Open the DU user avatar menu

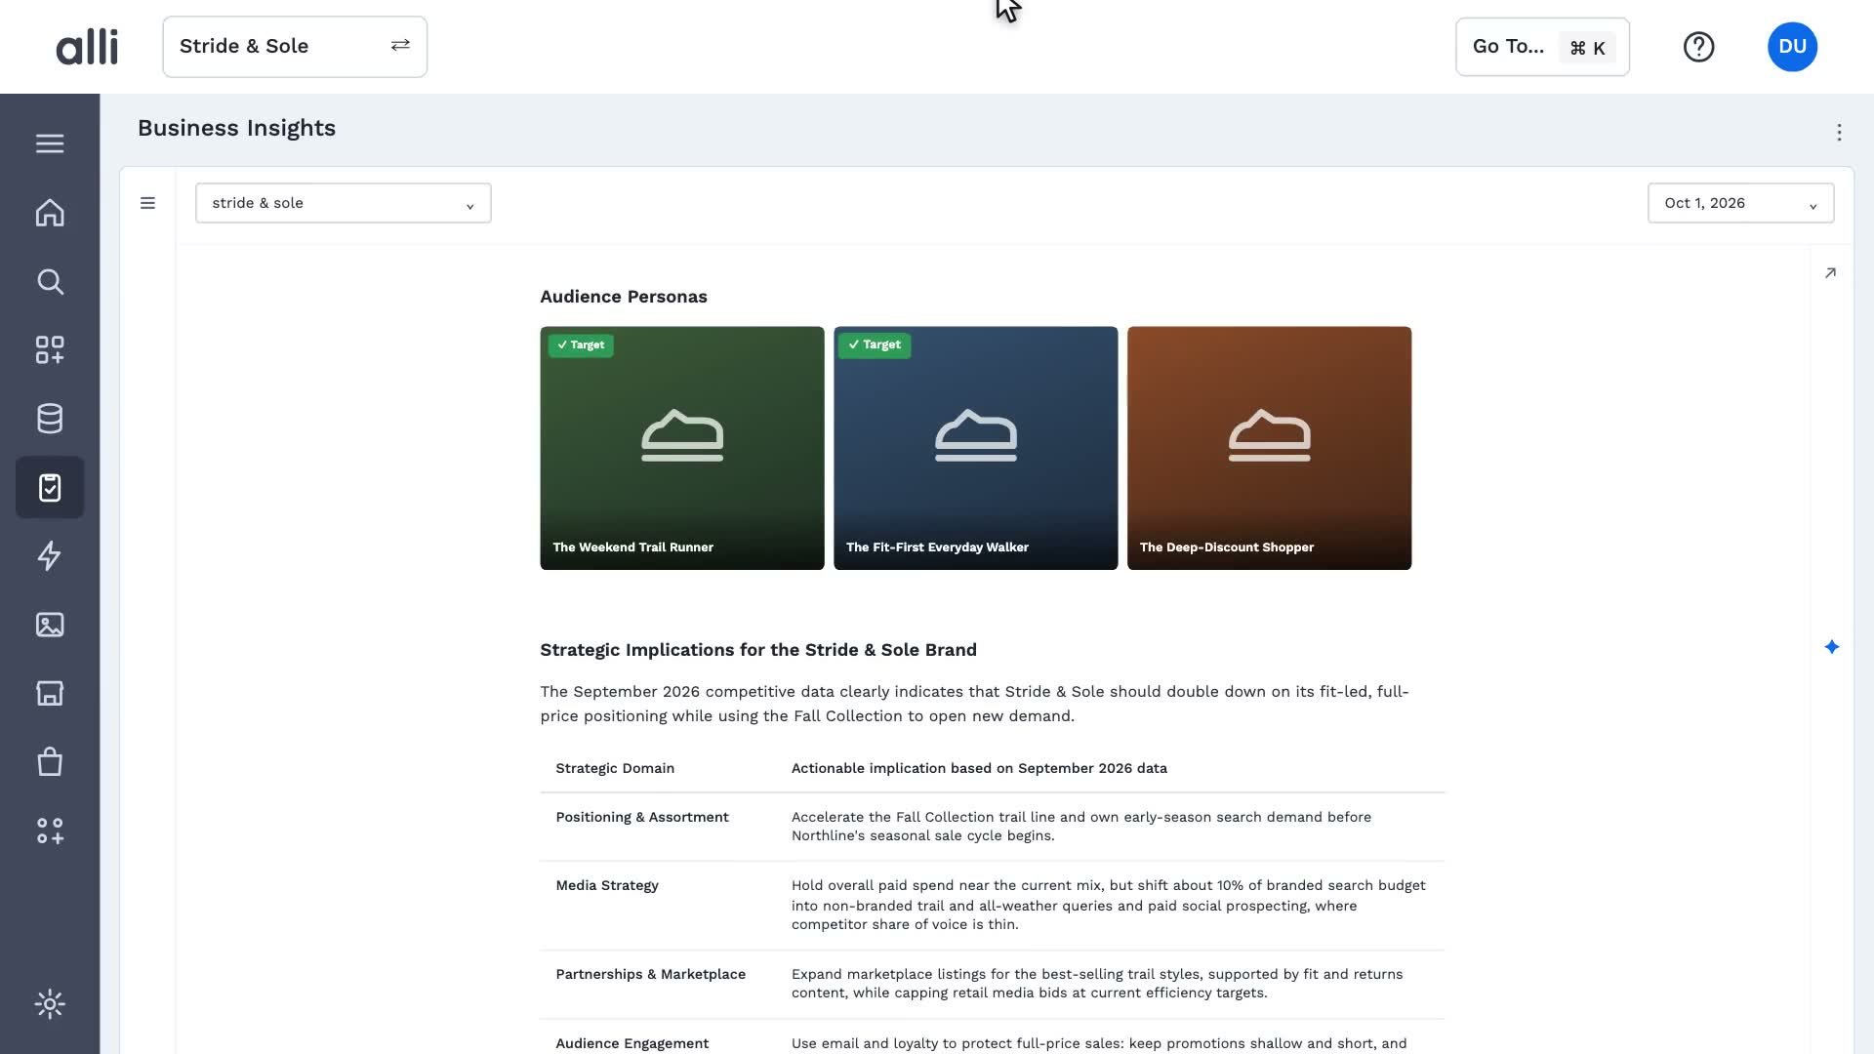click(x=1792, y=47)
